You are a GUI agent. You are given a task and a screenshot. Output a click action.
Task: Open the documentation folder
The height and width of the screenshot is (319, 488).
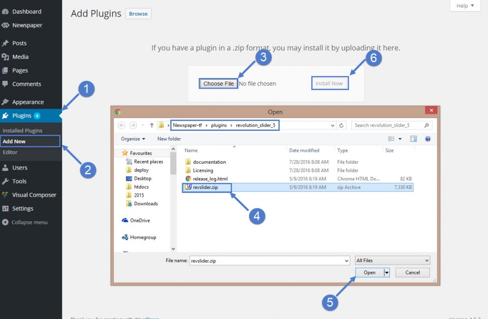pos(209,162)
